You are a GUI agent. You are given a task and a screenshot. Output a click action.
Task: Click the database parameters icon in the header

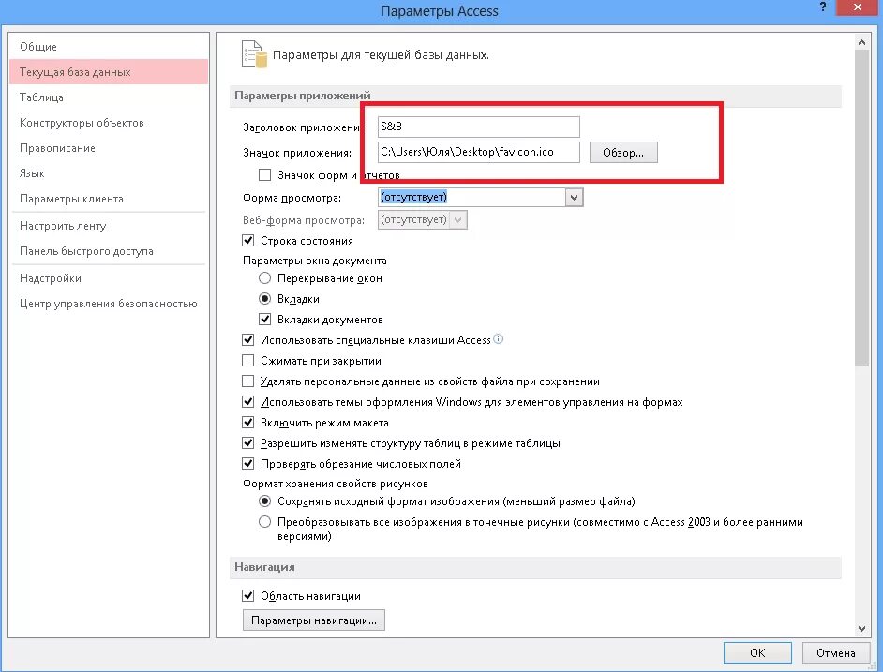click(254, 54)
